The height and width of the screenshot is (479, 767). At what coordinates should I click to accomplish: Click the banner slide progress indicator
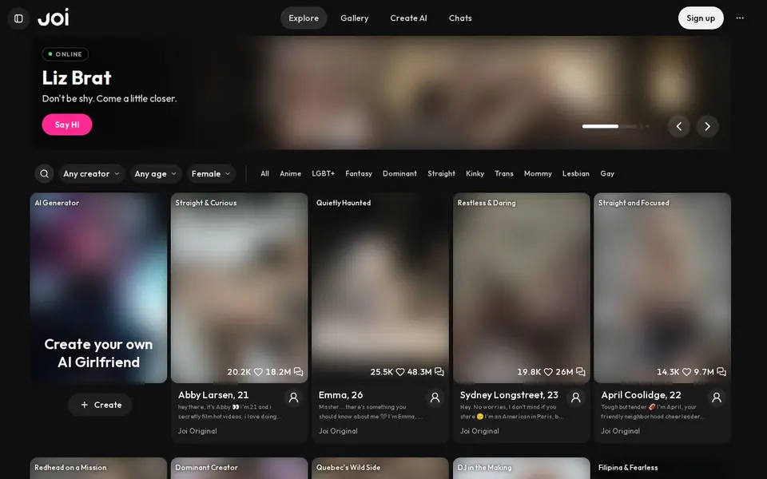[615, 126]
